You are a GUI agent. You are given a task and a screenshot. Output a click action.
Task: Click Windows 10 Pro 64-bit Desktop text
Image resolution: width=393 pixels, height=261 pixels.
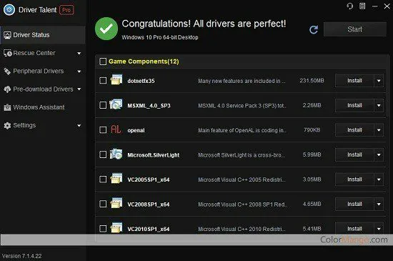click(x=160, y=37)
